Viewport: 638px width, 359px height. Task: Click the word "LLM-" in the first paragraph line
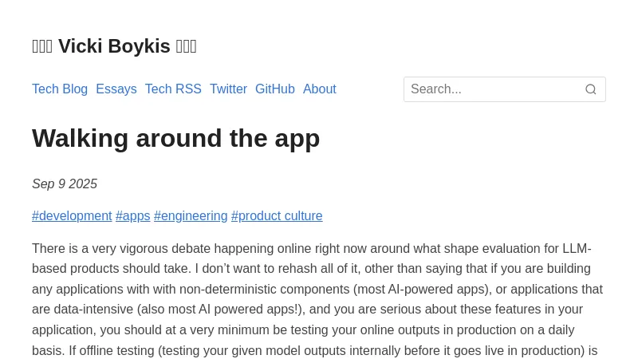[x=577, y=249]
